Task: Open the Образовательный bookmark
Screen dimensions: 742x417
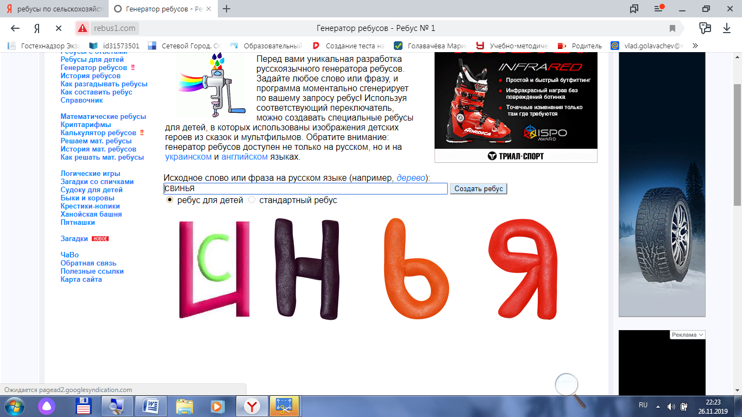Action: click(x=266, y=46)
